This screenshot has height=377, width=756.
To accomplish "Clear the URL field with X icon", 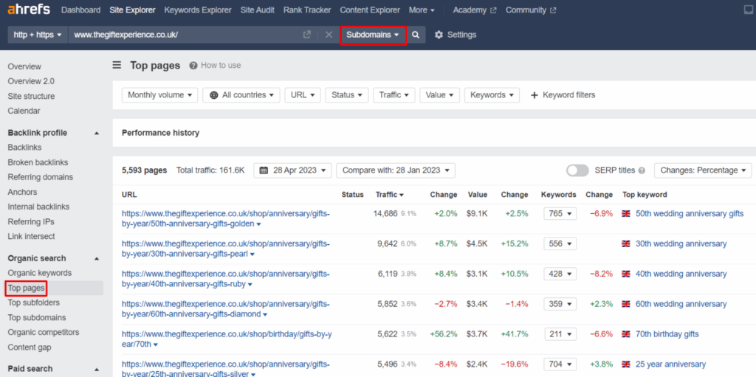I will (329, 35).
